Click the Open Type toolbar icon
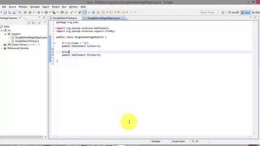This screenshot has width=260, height=146. pos(62,13)
